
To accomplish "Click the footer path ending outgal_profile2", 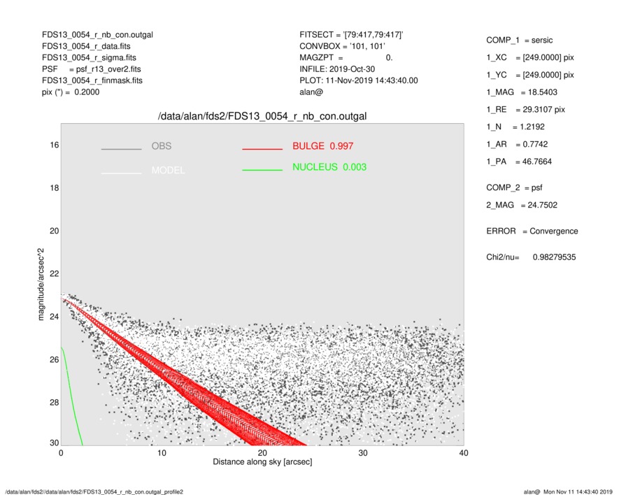I will coord(94,492).
